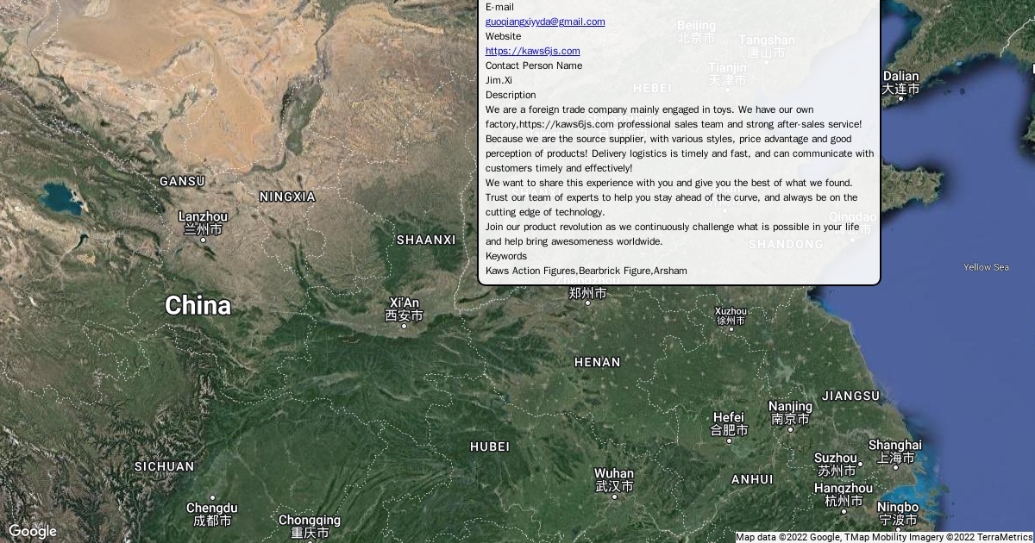Screen dimensions: 1035x543
Task: Click the Lanzhou city marker dot
Action: coord(204,240)
